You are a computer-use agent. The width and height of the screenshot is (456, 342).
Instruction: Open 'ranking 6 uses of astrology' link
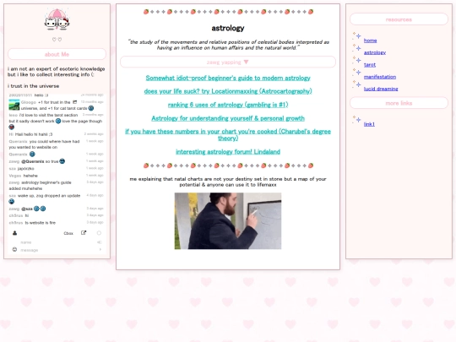click(x=228, y=105)
